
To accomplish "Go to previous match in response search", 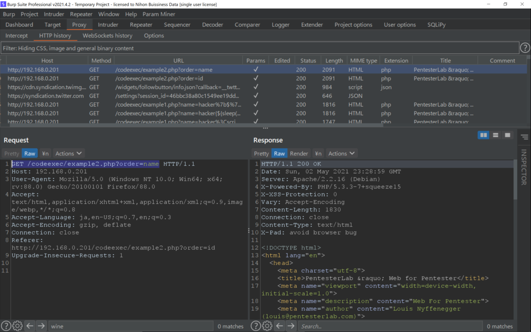I will click(x=280, y=326).
